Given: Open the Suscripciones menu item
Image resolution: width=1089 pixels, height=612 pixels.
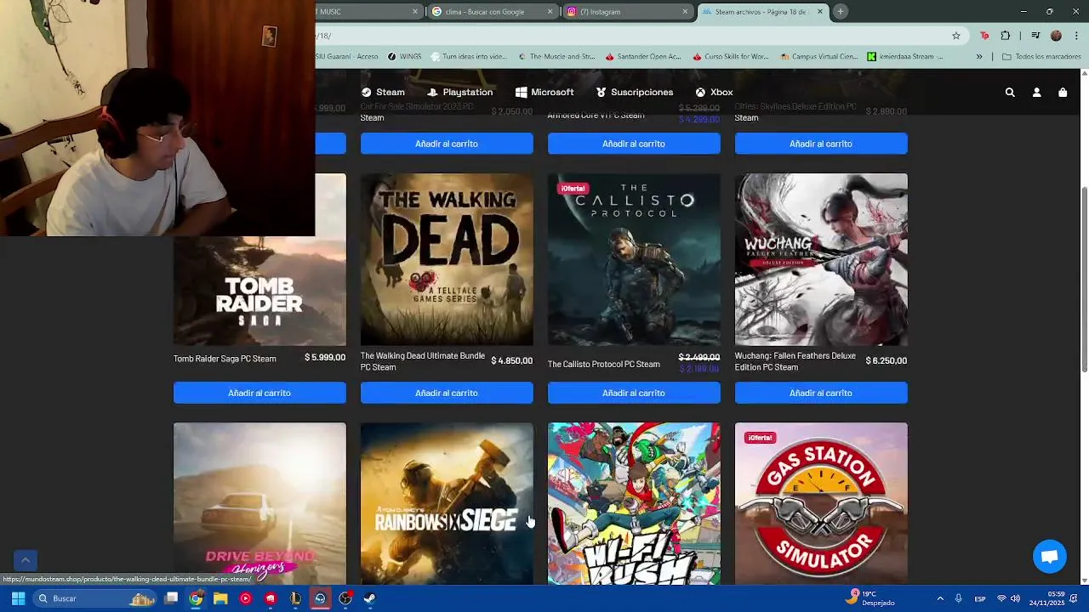Looking at the screenshot, I should [x=635, y=92].
